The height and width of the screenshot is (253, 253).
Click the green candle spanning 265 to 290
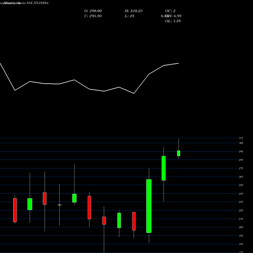point(163,168)
